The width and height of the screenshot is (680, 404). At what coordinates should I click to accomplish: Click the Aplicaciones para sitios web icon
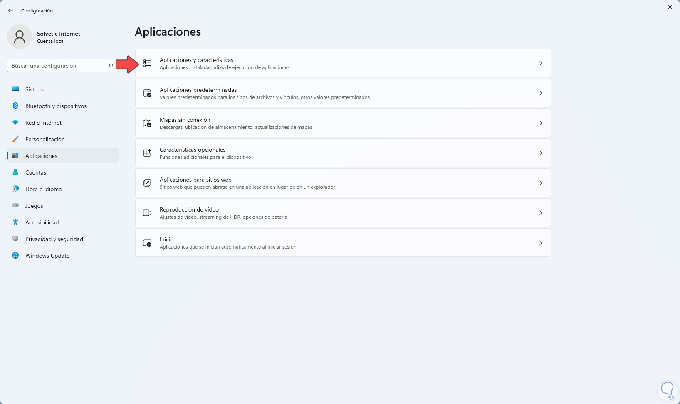coord(147,183)
